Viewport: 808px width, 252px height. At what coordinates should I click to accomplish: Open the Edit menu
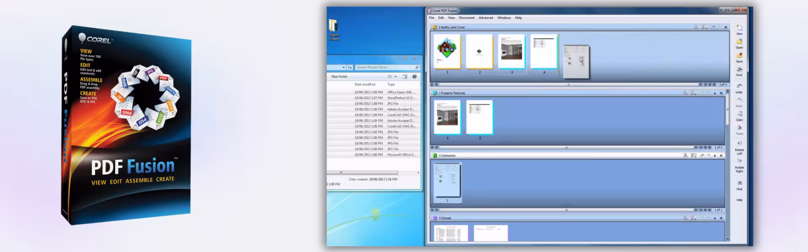pos(441,18)
